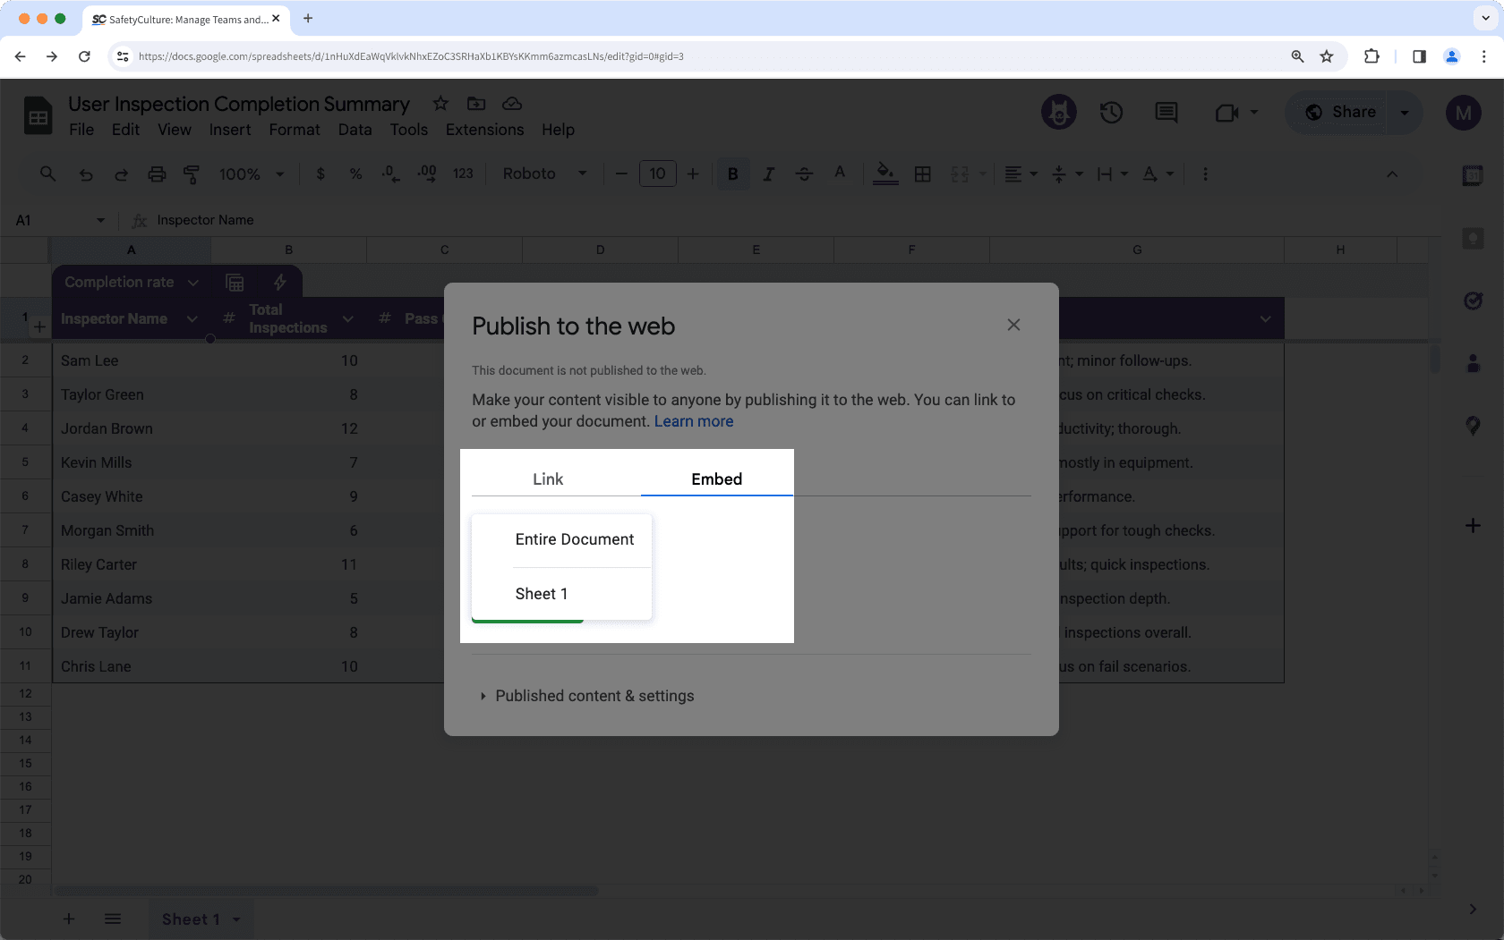Start a Meet call with the camera icon
Image resolution: width=1504 pixels, height=940 pixels.
(1226, 113)
